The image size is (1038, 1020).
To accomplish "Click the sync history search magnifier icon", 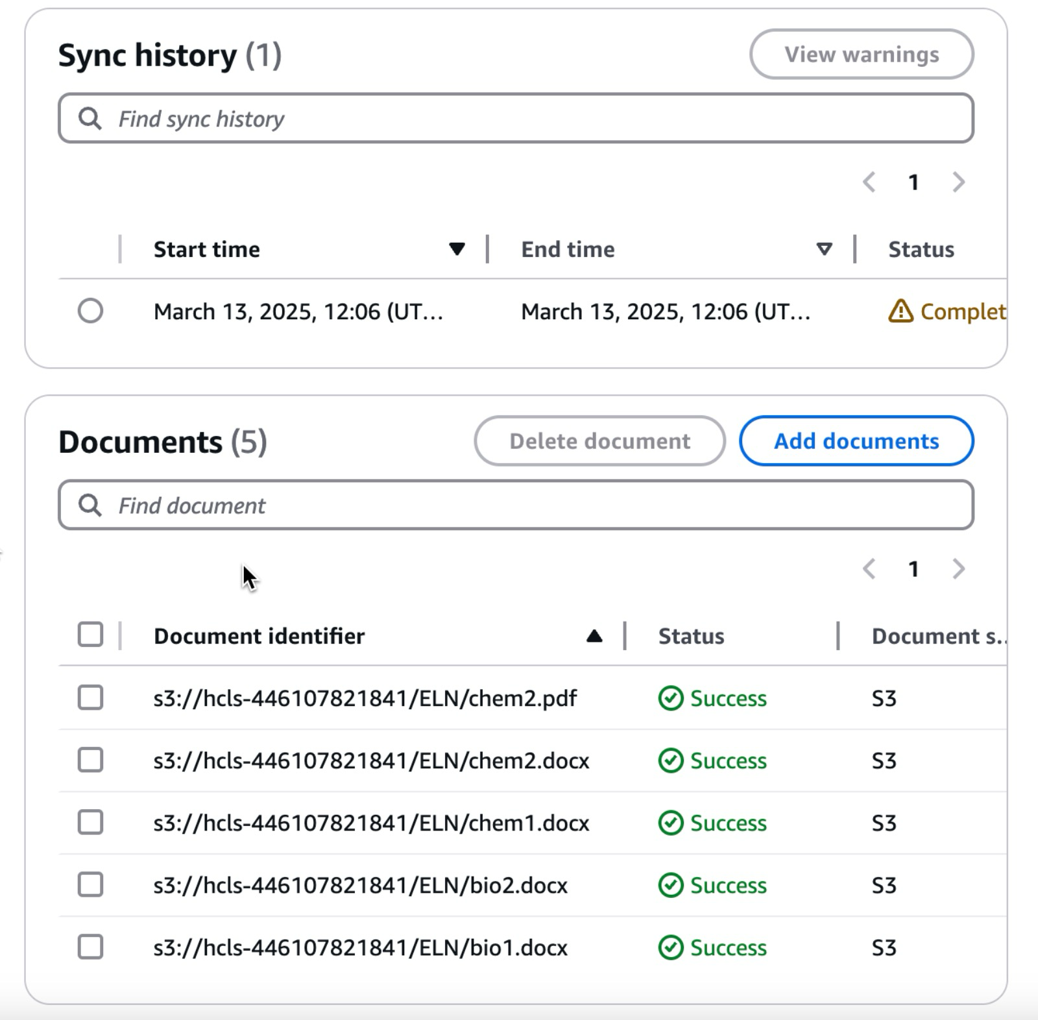I will (90, 119).
